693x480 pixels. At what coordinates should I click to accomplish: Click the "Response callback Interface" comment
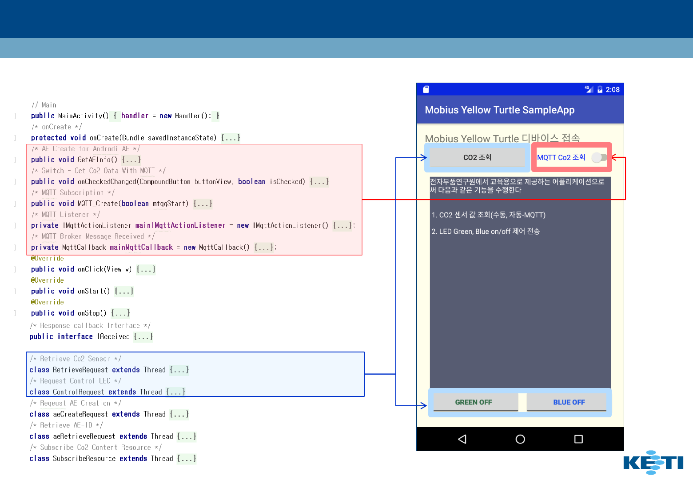pos(90,325)
